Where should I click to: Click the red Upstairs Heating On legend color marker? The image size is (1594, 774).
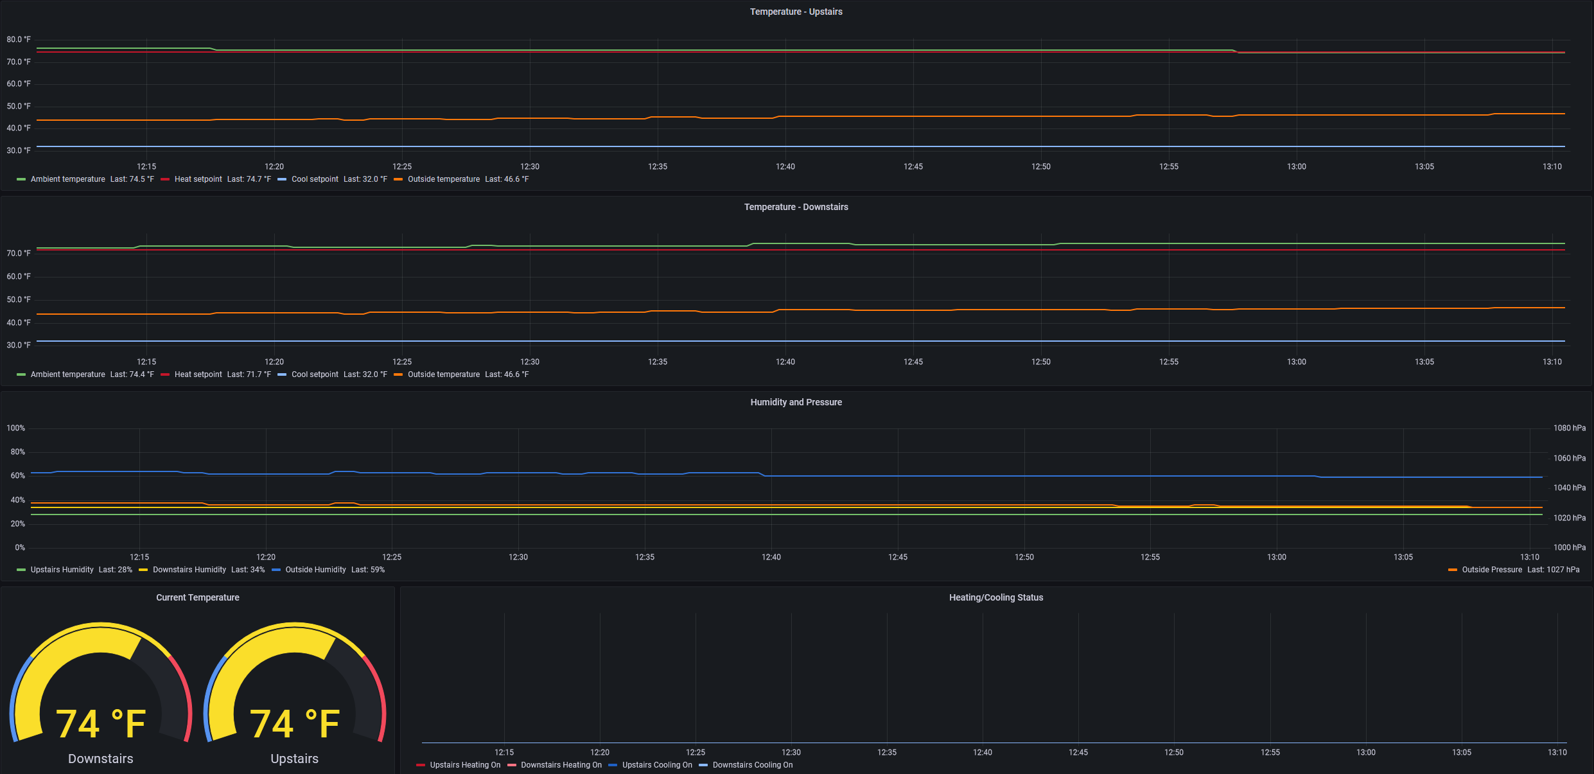[x=421, y=765]
